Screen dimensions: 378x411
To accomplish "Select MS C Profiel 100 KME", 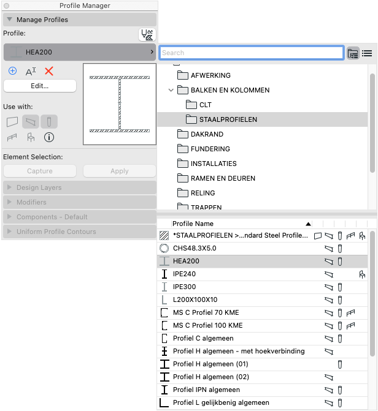I will click(262, 325).
